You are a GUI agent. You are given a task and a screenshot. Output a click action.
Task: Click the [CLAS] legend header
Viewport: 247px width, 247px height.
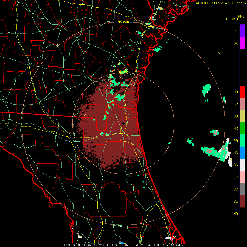point(232,19)
